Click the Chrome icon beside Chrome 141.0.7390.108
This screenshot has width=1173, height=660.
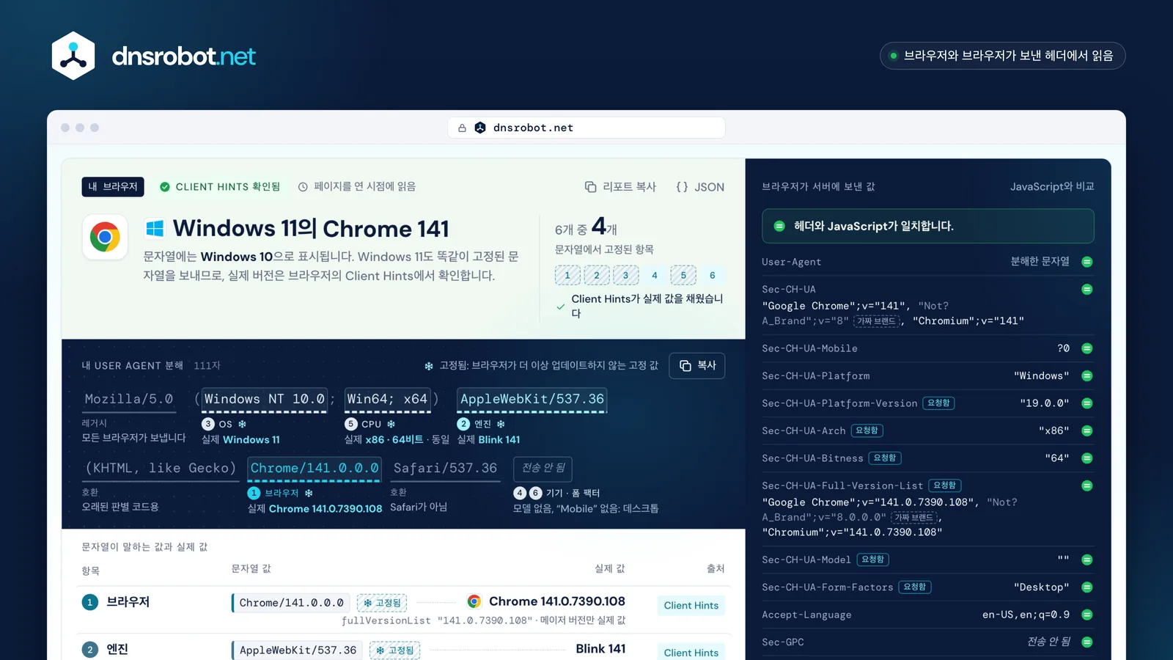474,601
